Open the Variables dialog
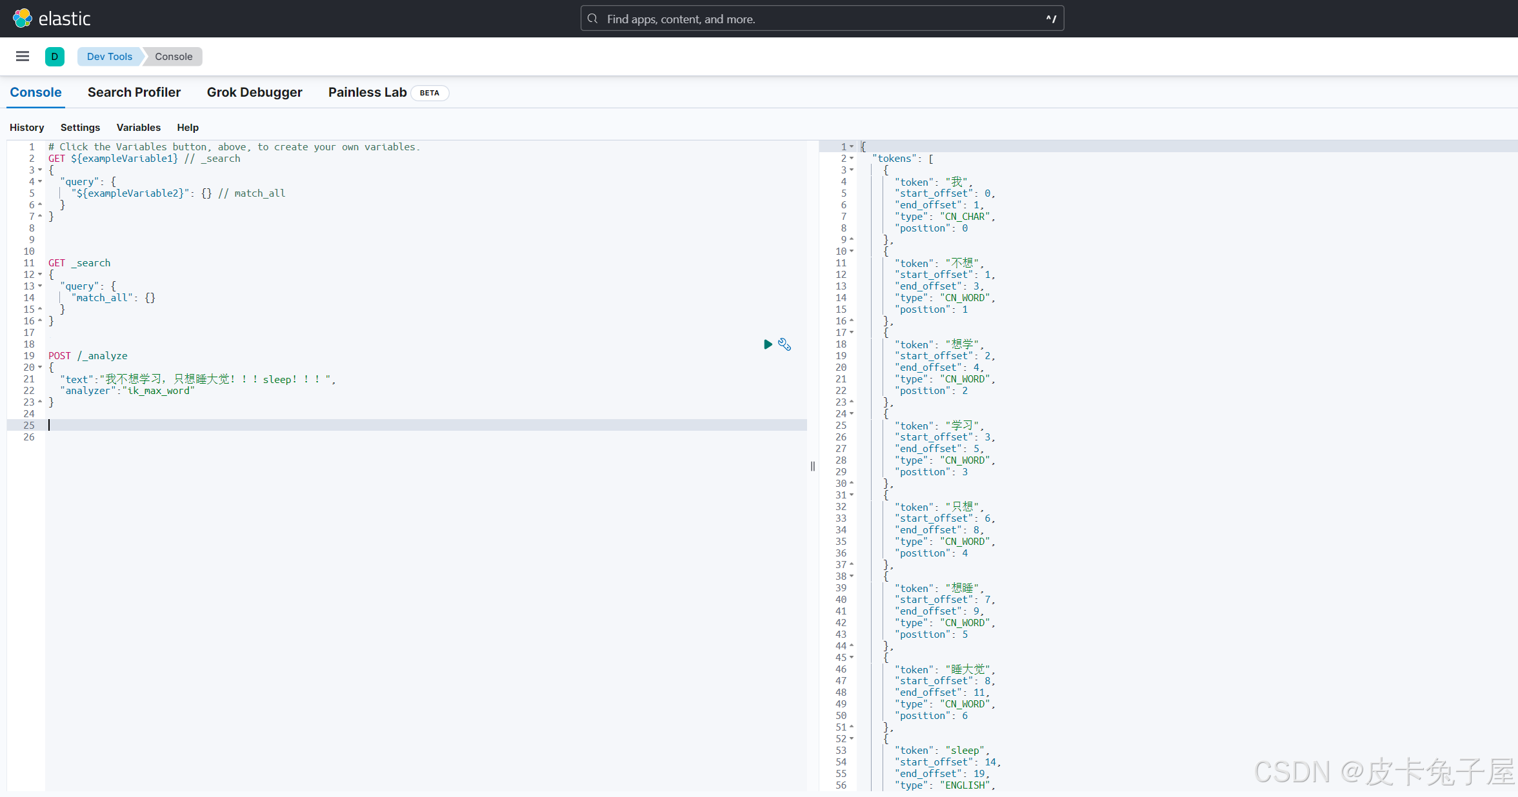Screen dimensions: 1518x797 click(138, 128)
